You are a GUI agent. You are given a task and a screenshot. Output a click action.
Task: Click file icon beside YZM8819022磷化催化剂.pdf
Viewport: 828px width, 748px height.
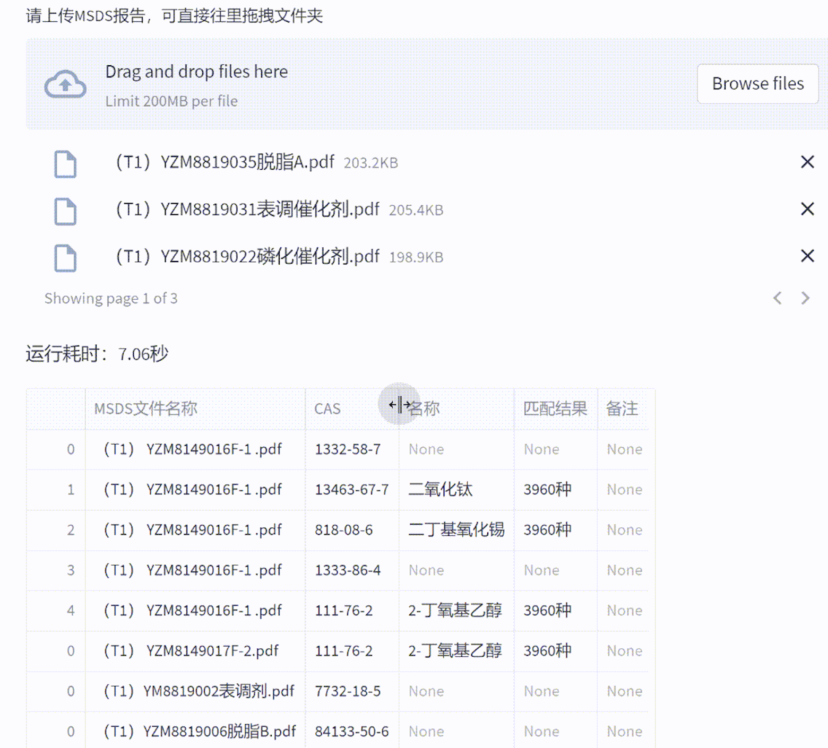click(65, 258)
